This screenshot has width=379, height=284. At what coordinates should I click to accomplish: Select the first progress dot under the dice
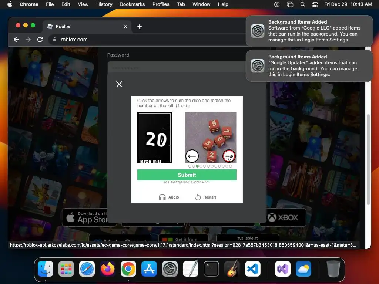[x=190, y=166]
